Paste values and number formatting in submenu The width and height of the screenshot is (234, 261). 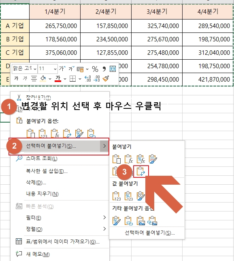pyautogui.click(x=129, y=196)
